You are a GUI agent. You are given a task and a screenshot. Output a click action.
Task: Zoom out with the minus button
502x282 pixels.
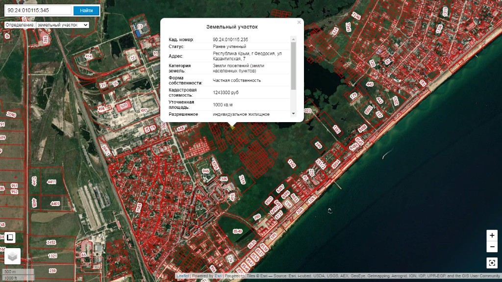coord(492,246)
